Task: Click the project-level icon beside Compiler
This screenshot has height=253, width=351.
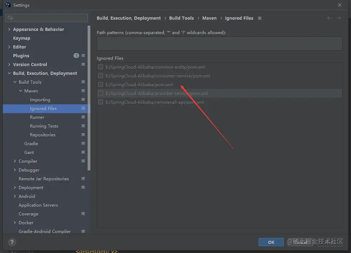Action: pyautogui.click(x=83, y=161)
